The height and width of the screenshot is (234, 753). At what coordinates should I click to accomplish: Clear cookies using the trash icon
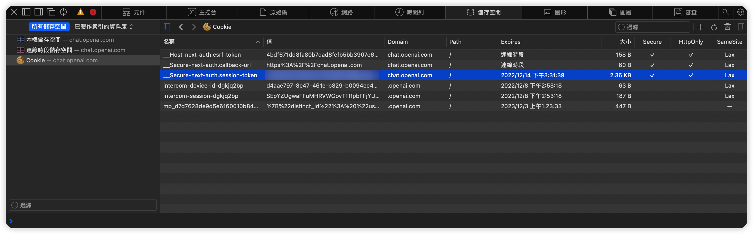[x=727, y=27]
